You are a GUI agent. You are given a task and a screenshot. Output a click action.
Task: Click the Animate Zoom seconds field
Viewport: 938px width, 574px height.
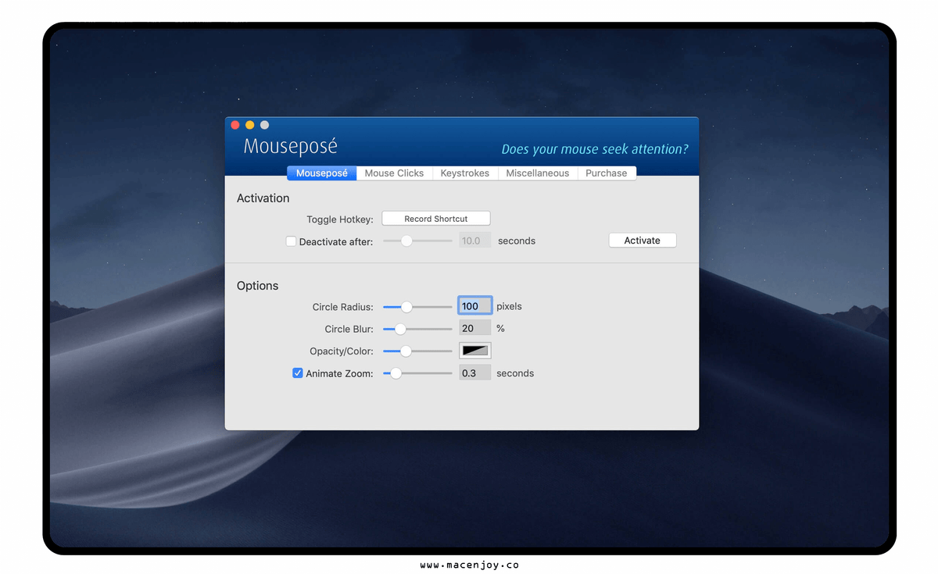pyautogui.click(x=475, y=373)
